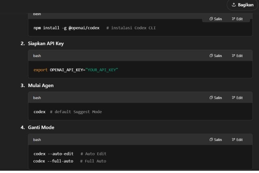
Task: Click the "# instalasi Codex CLI" comment
Action: pyautogui.click(x=131, y=28)
